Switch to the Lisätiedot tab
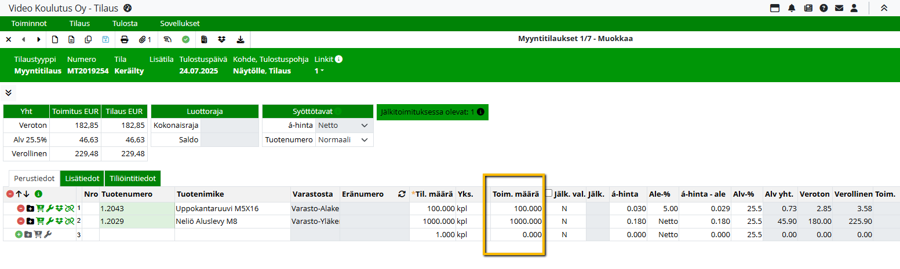Screen dimensions: 900x269 pos(82,179)
